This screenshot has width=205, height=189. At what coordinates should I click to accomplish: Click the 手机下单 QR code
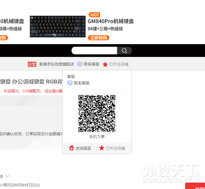(97, 114)
